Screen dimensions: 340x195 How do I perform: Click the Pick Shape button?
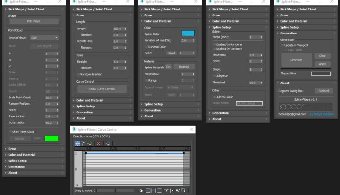(34, 21)
